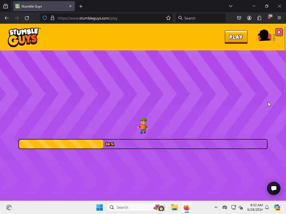Launch Copilot preview from taskbar

[277, 207]
